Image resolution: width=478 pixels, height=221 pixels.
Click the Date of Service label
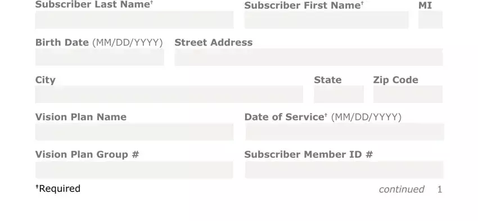click(x=286, y=117)
